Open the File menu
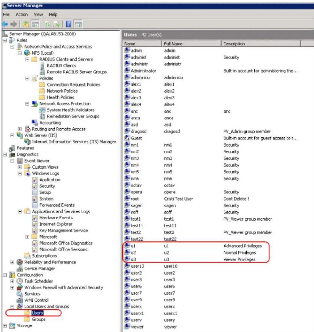 [x=6, y=14]
